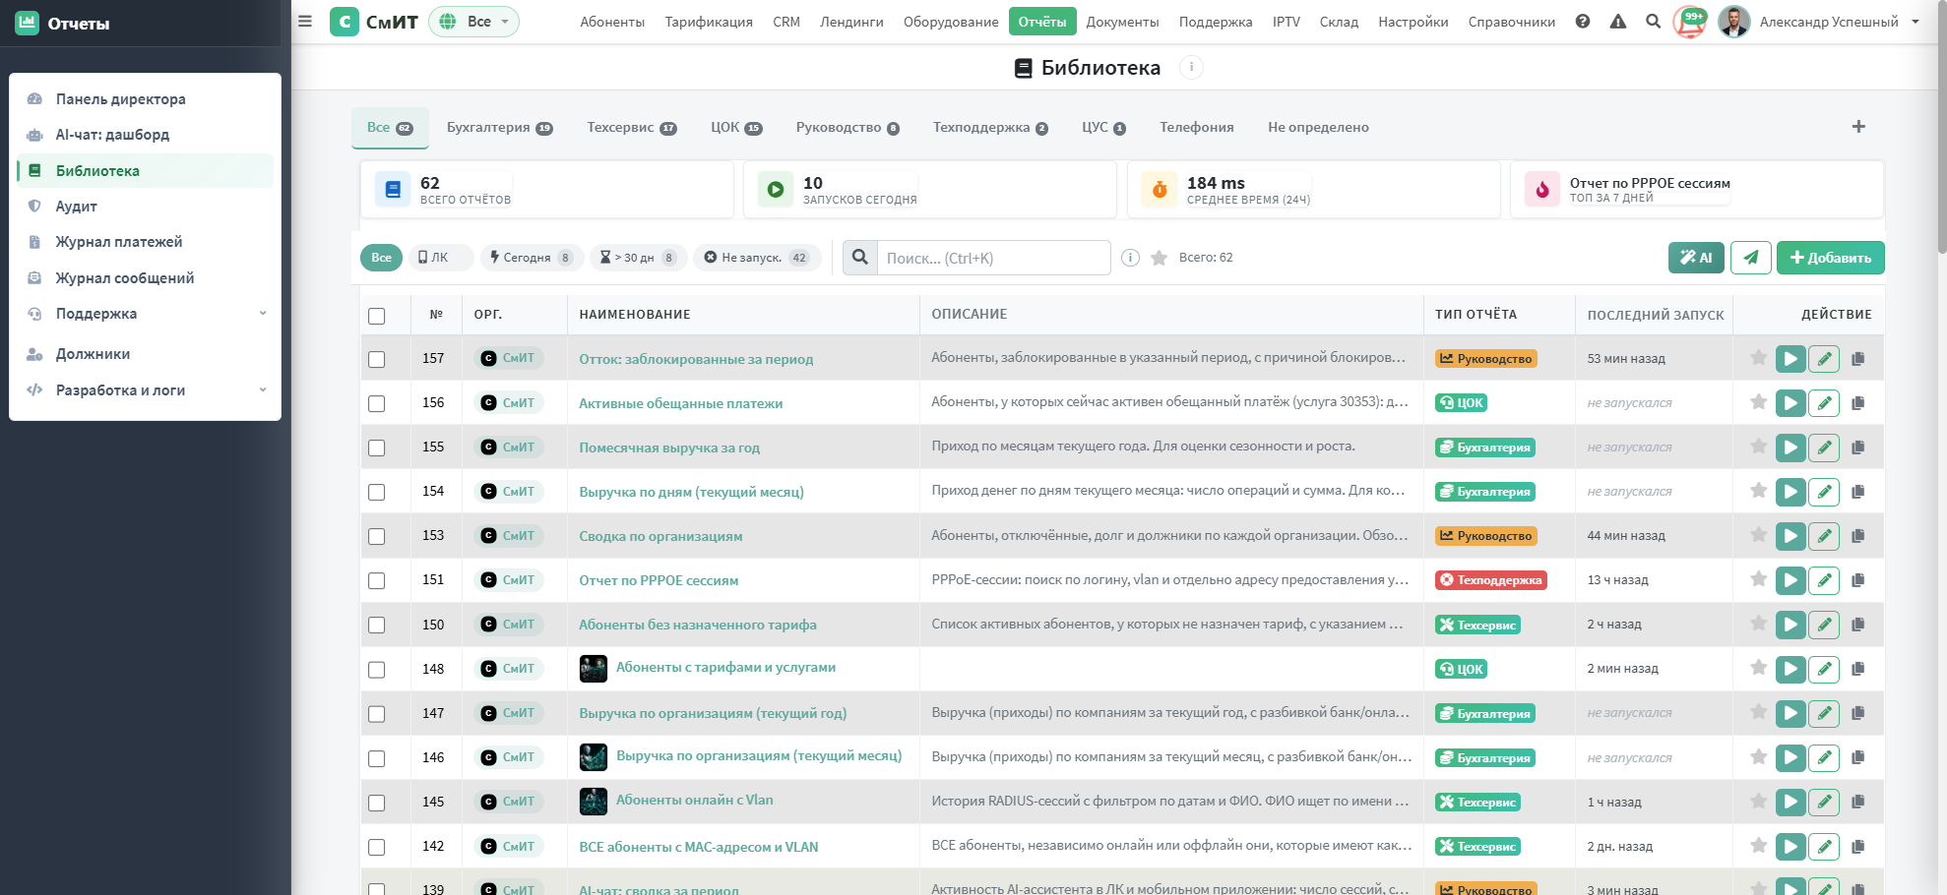The image size is (1947, 895).
Task: Expand Разработка и логи sidebar section
Action: tap(146, 389)
